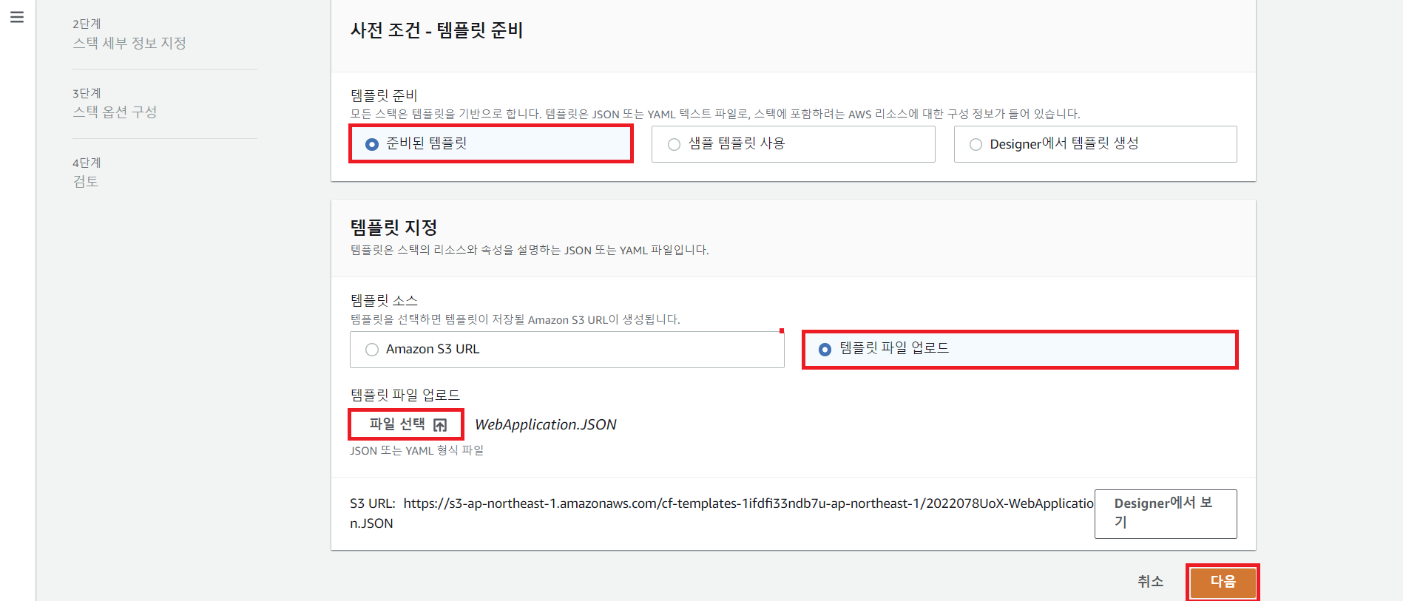Click the 템플릿 파일 업로드 label above 파일 선택
This screenshot has height=601, width=1403.
coord(405,395)
